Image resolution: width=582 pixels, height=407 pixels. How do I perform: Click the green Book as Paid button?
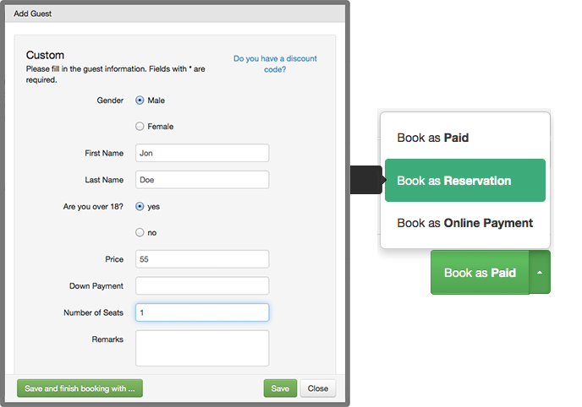480,273
